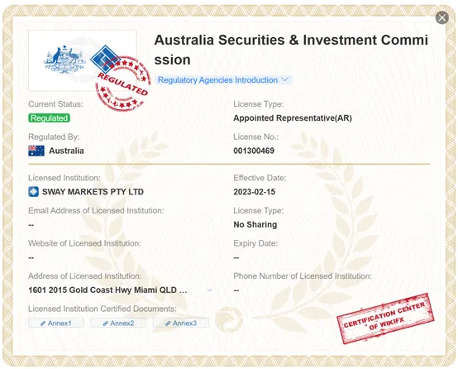
Task: Open the Annex1 certified document
Action: point(56,323)
